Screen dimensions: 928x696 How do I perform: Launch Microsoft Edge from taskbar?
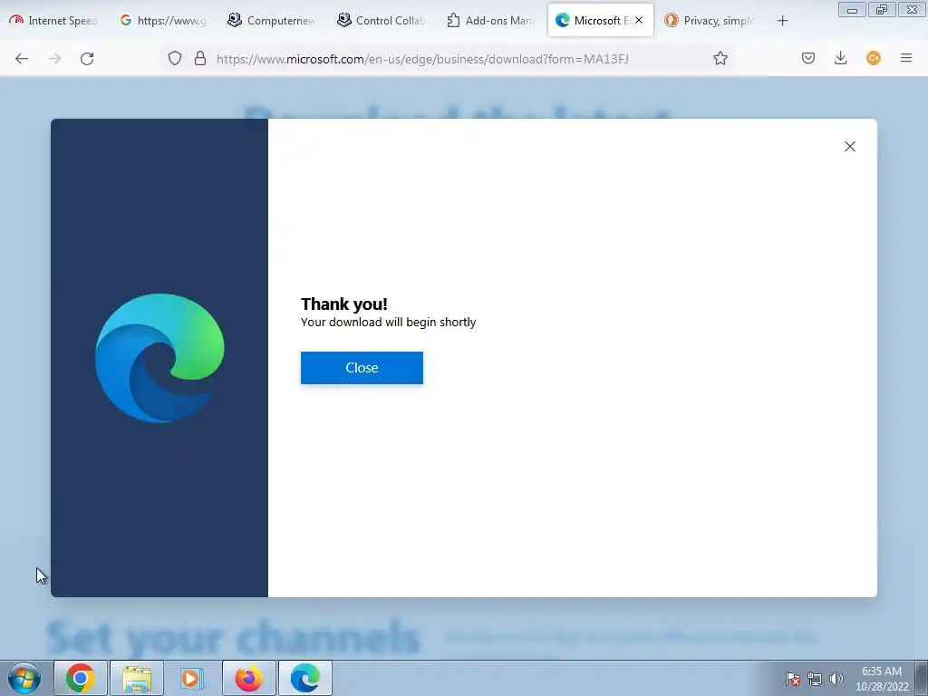pos(304,678)
